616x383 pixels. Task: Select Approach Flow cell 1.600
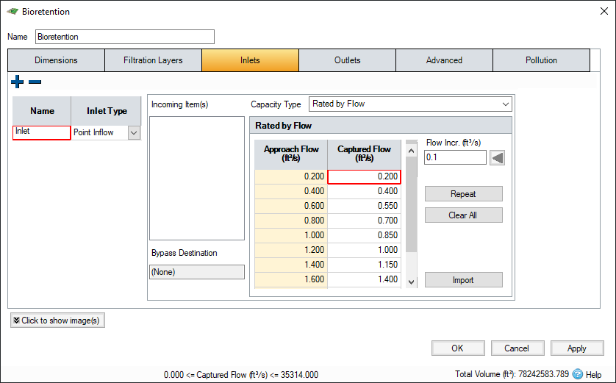291,279
